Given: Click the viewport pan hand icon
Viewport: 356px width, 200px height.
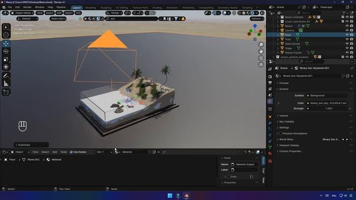Looking at the screenshot, I should click(261, 51).
